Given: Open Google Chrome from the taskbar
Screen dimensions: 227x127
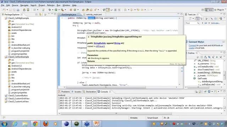Looking at the screenshot, I should [x=35, y=123].
